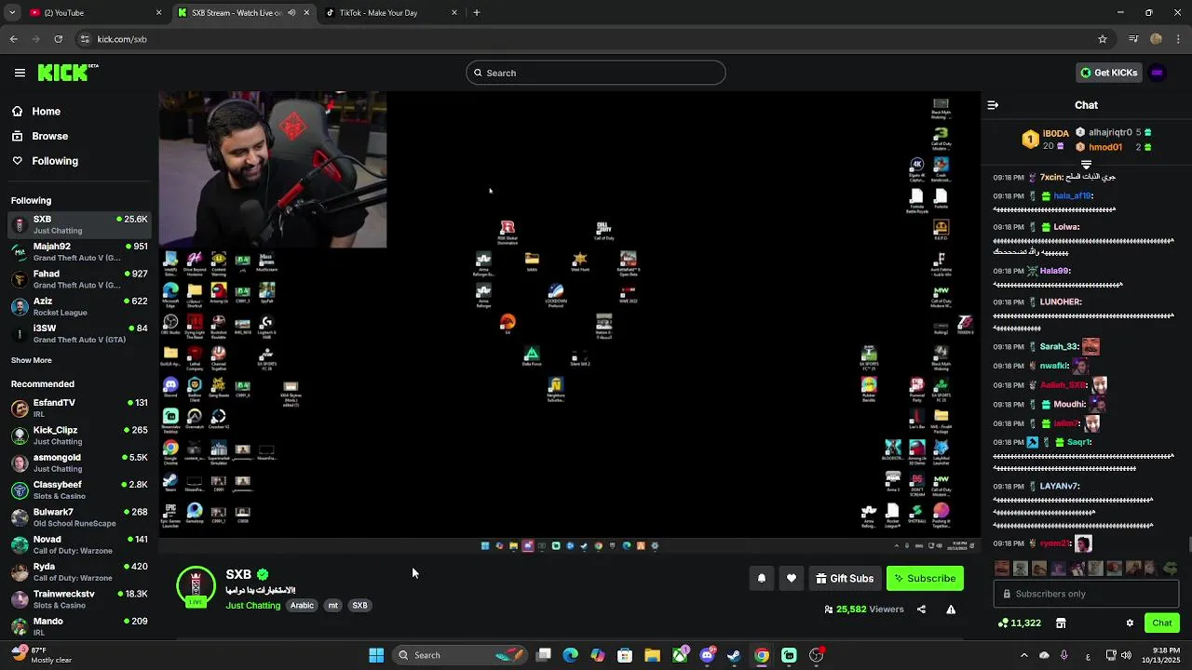Open Steam from the taskbar
The width and height of the screenshot is (1192, 670).
(734, 655)
